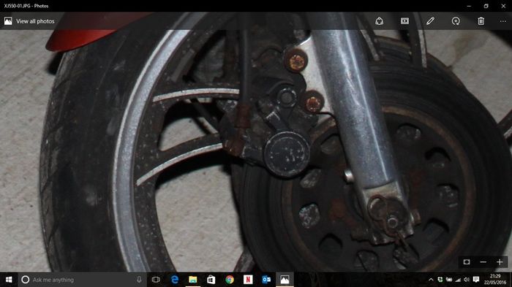
Task: Zoom out with the minus button
Action: click(x=483, y=262)
